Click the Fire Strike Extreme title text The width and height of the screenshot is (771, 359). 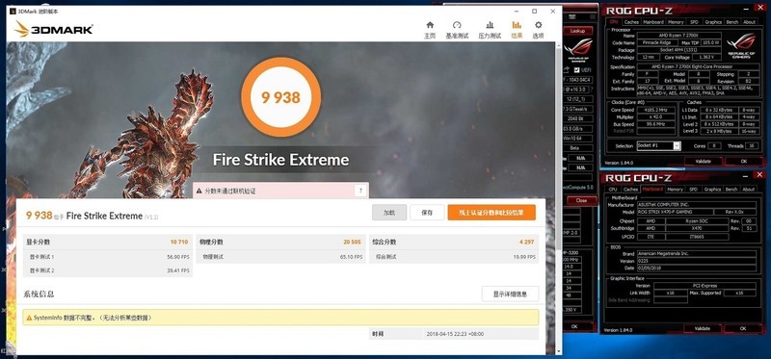click(280, 160)
